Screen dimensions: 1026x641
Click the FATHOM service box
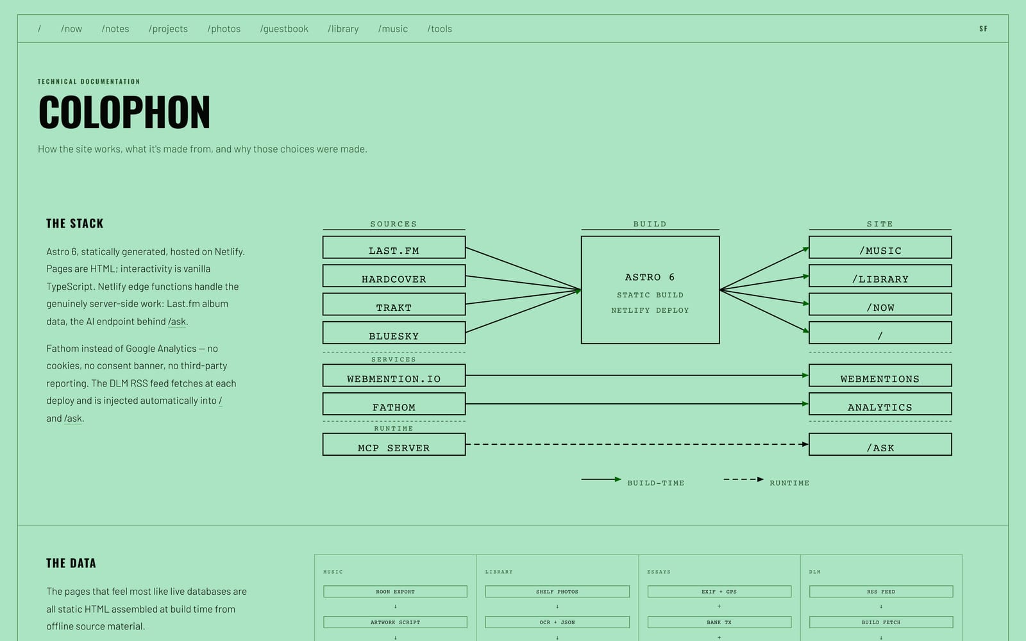[394, 404]
